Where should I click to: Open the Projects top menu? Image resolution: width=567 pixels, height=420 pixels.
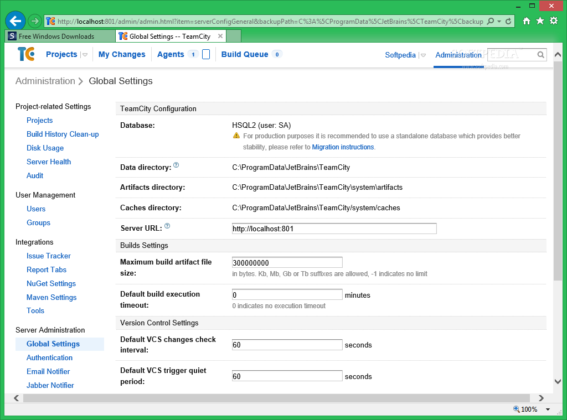pos(61,54)
